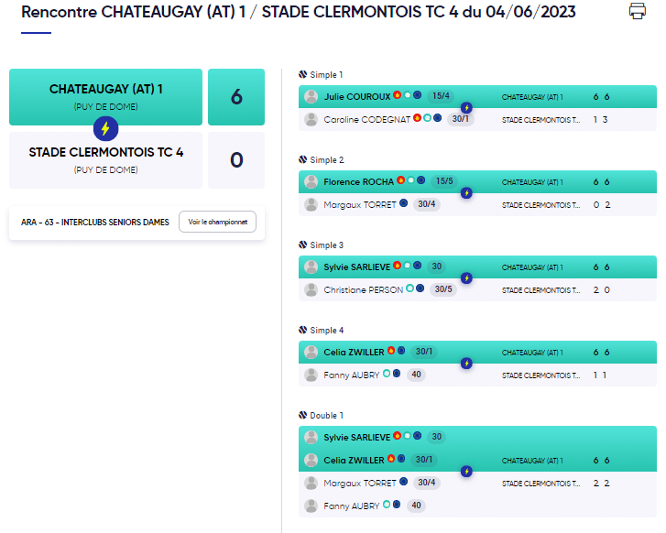Viewport: 666px width, 533px height.
Task: Click Margaux TORRET's avatar in Simple 2
Action: pyautogui.click(x=311, y=205)
